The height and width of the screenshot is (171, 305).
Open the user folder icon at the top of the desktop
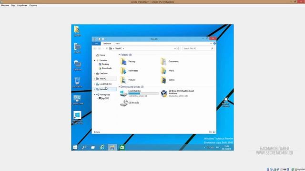pyautogui.click(x=77, y=31)
